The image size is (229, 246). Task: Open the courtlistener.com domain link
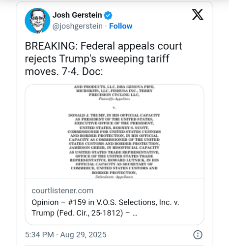[62, 191]
